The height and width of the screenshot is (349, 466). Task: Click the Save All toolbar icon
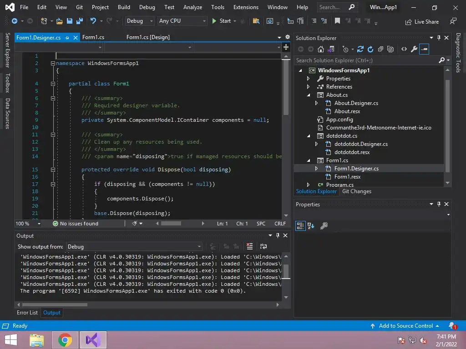pyautogui.click(x=79, y=21)
